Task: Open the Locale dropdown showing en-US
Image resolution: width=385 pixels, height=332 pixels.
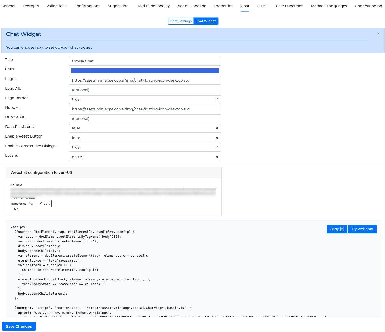Action: [145, 157]
